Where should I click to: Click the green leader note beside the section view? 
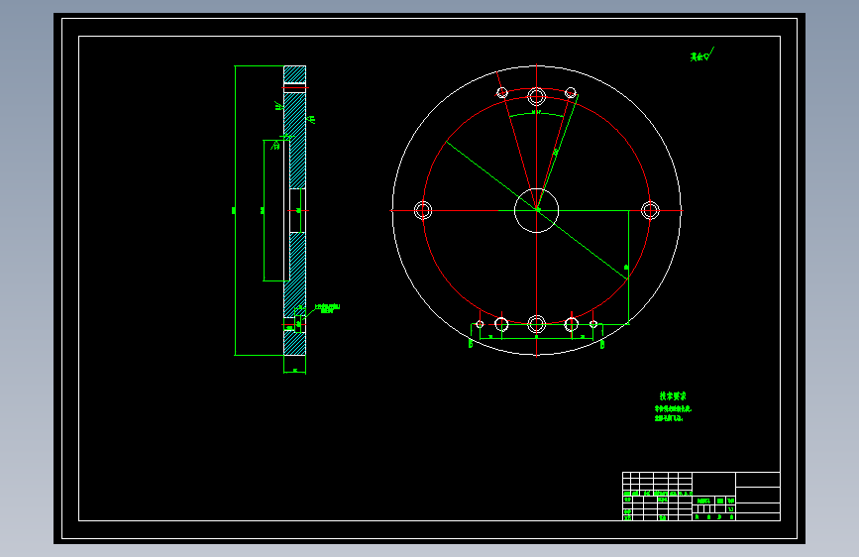point(327,308)
